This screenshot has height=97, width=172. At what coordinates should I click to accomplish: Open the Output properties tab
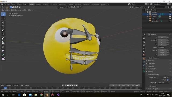[144, 45]
